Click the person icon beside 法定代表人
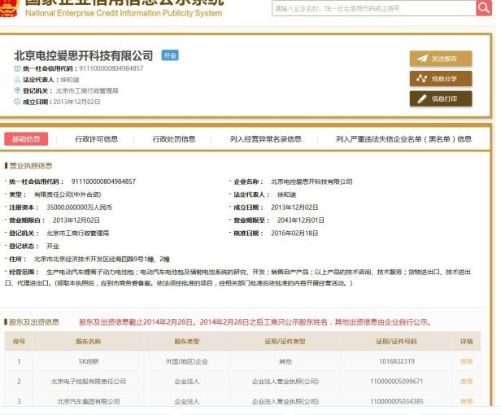The width and height of the screenshot is (501, 415). [17, 79]
